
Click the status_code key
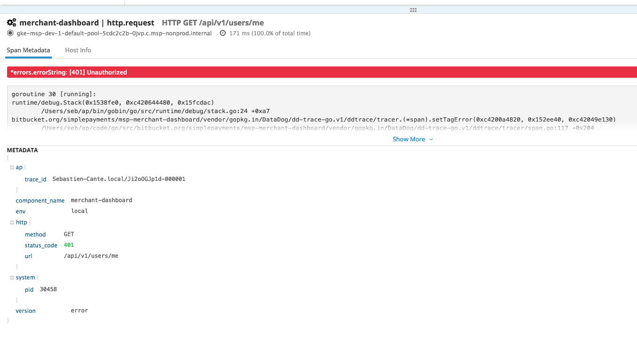tap(41, 246)
